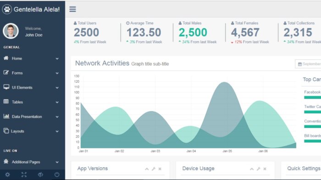Click the paw logo icon
The height and width of the screenshot is (180, 321).
point(7,9)
